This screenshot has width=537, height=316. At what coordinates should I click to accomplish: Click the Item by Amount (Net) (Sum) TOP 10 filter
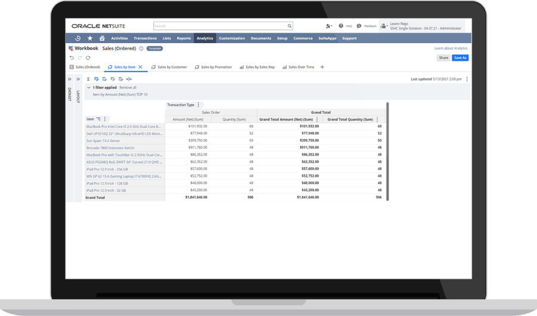(x=120, y=94)
